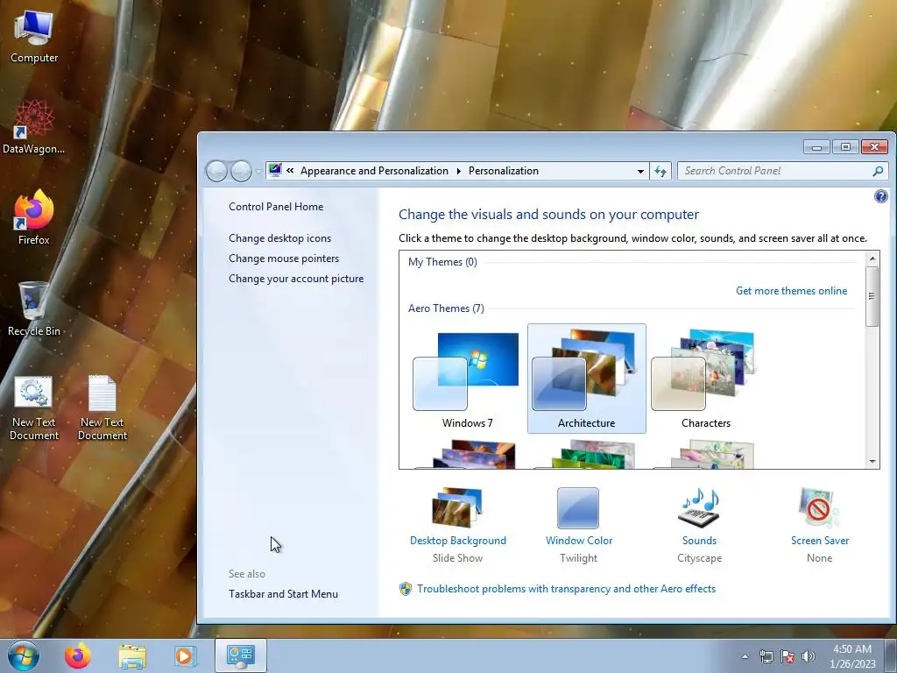Click the Control Panel taskbar button

click(x=241, y=655)
